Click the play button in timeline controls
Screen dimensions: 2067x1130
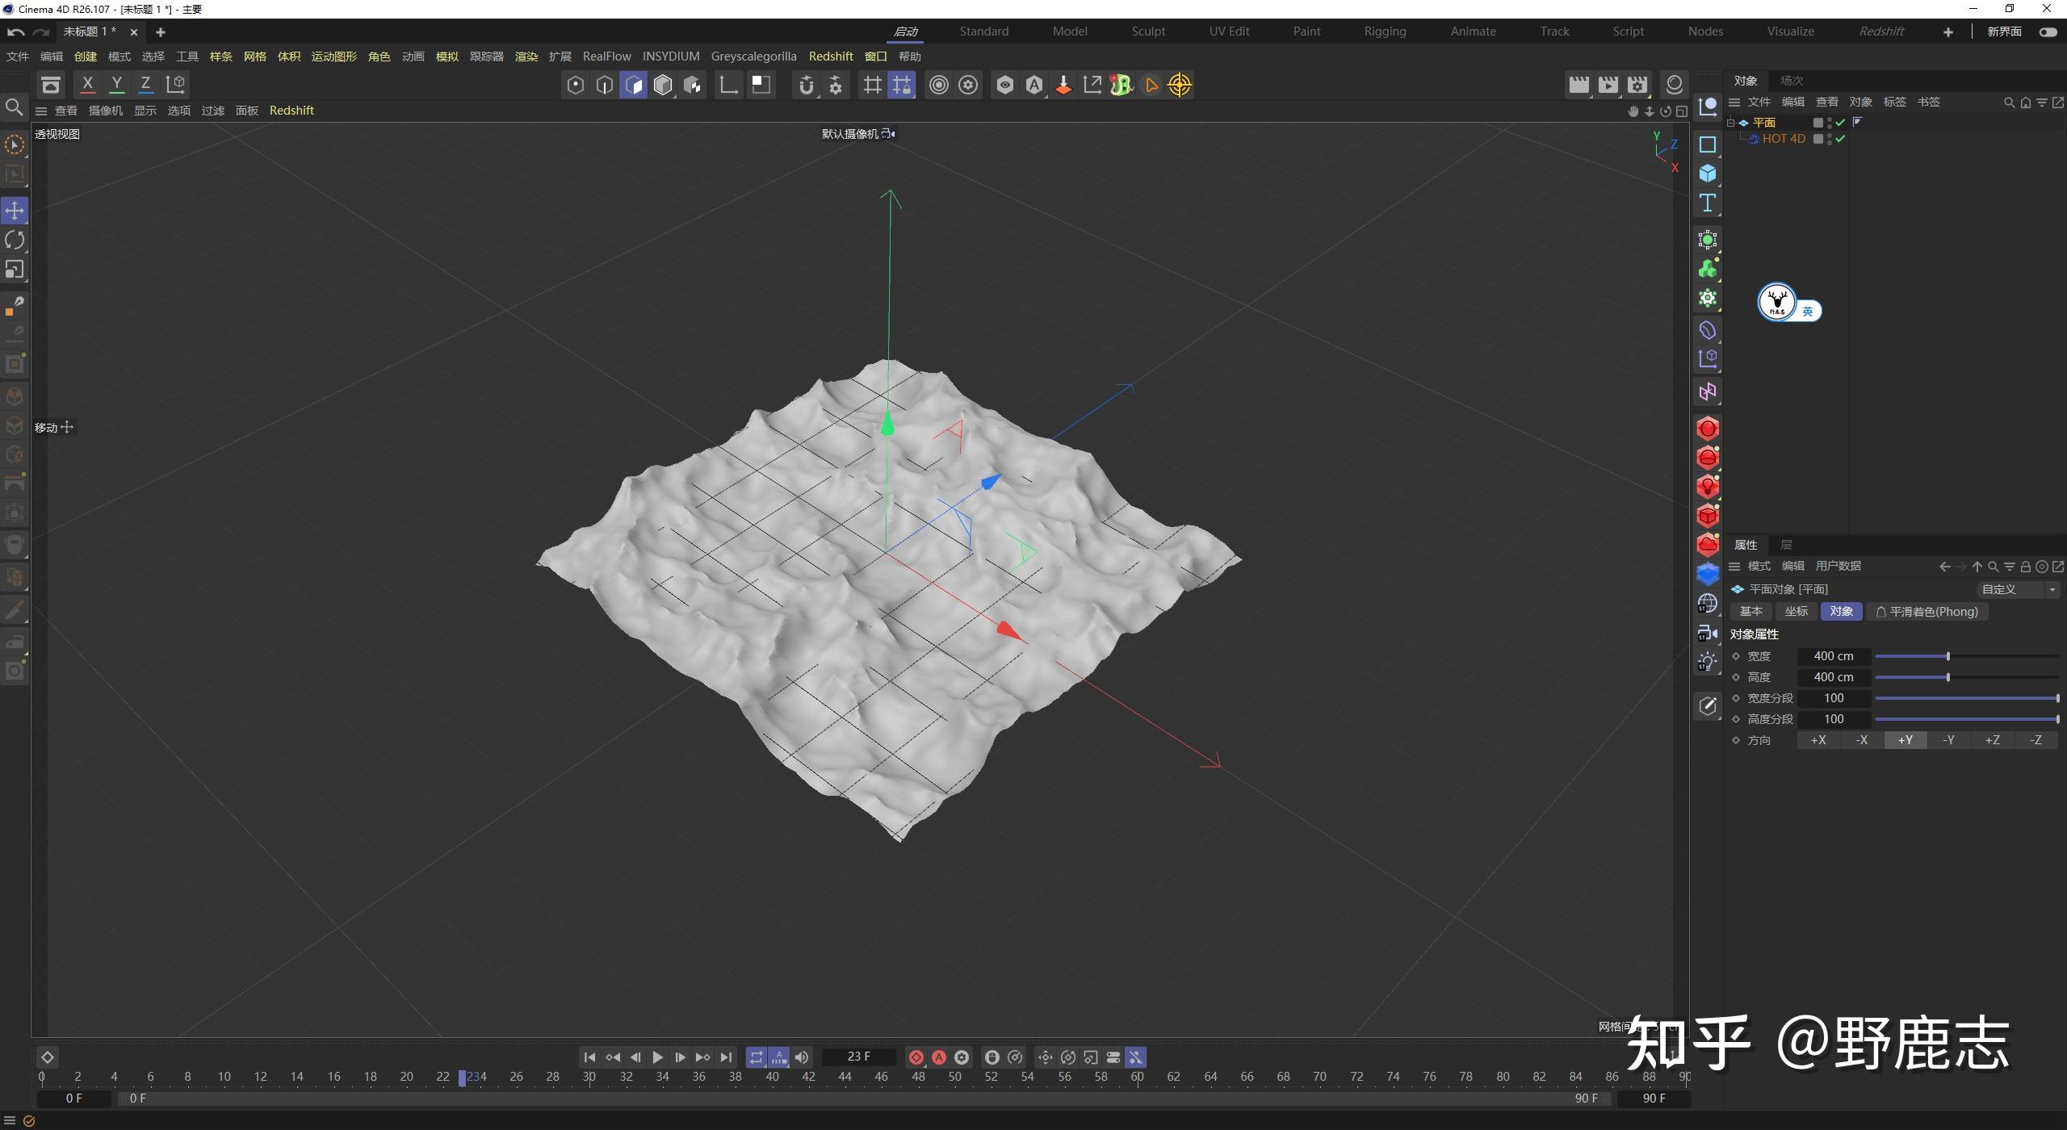point(657,1057)
